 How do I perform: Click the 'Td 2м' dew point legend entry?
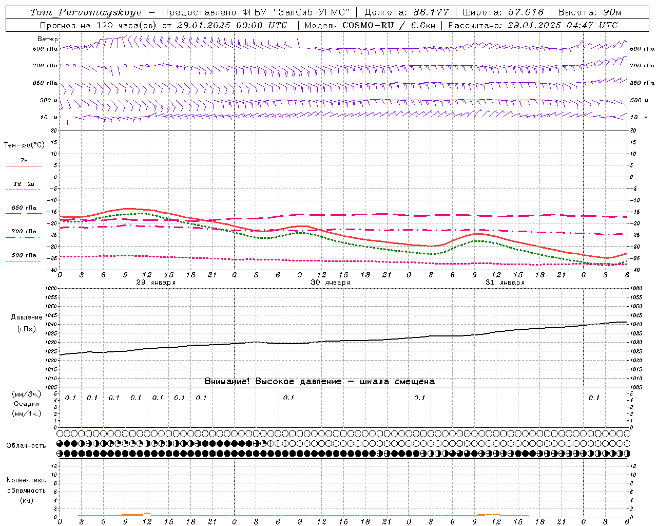24,184
